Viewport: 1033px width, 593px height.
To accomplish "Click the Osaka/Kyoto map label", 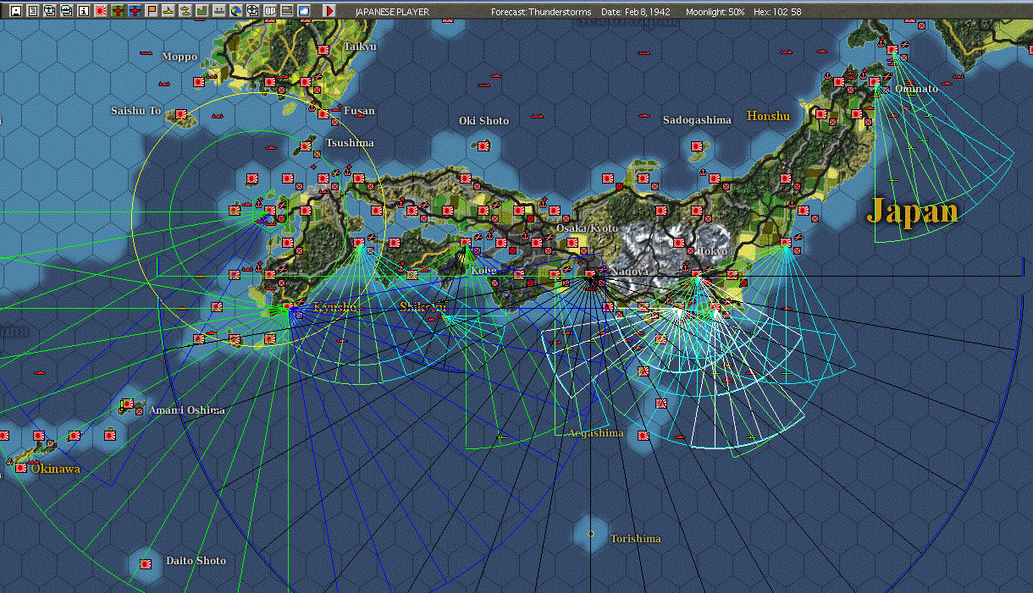I will point(587,228).
